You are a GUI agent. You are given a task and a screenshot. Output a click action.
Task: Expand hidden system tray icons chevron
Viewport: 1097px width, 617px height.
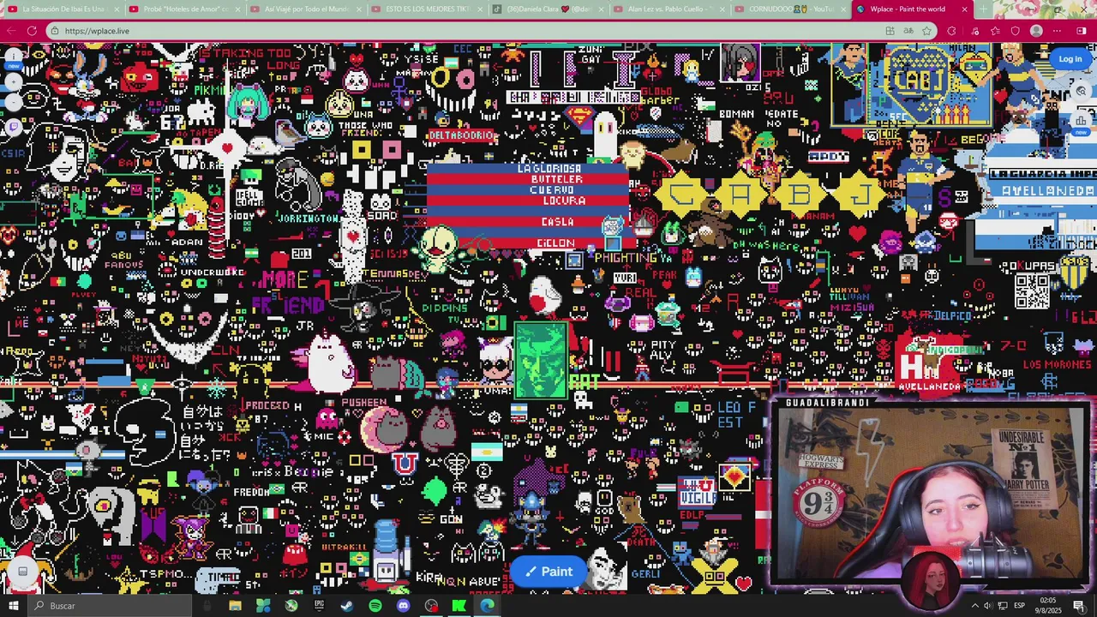pyautogui.click(x=974, y=606)
